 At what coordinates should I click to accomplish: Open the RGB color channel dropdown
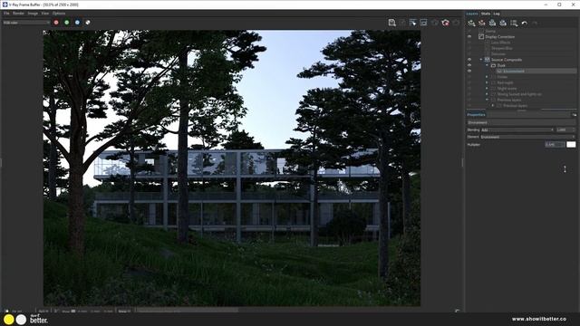pos(26,23)
